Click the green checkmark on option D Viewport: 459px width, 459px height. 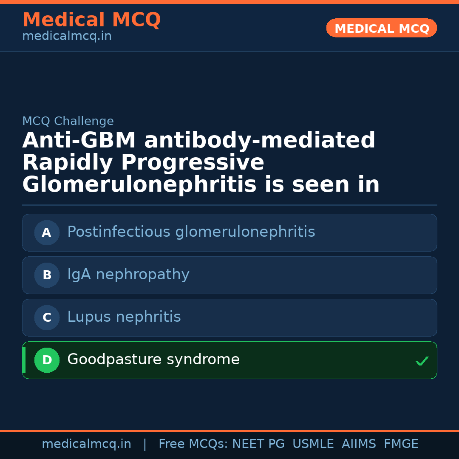click(x=422, y=361)
